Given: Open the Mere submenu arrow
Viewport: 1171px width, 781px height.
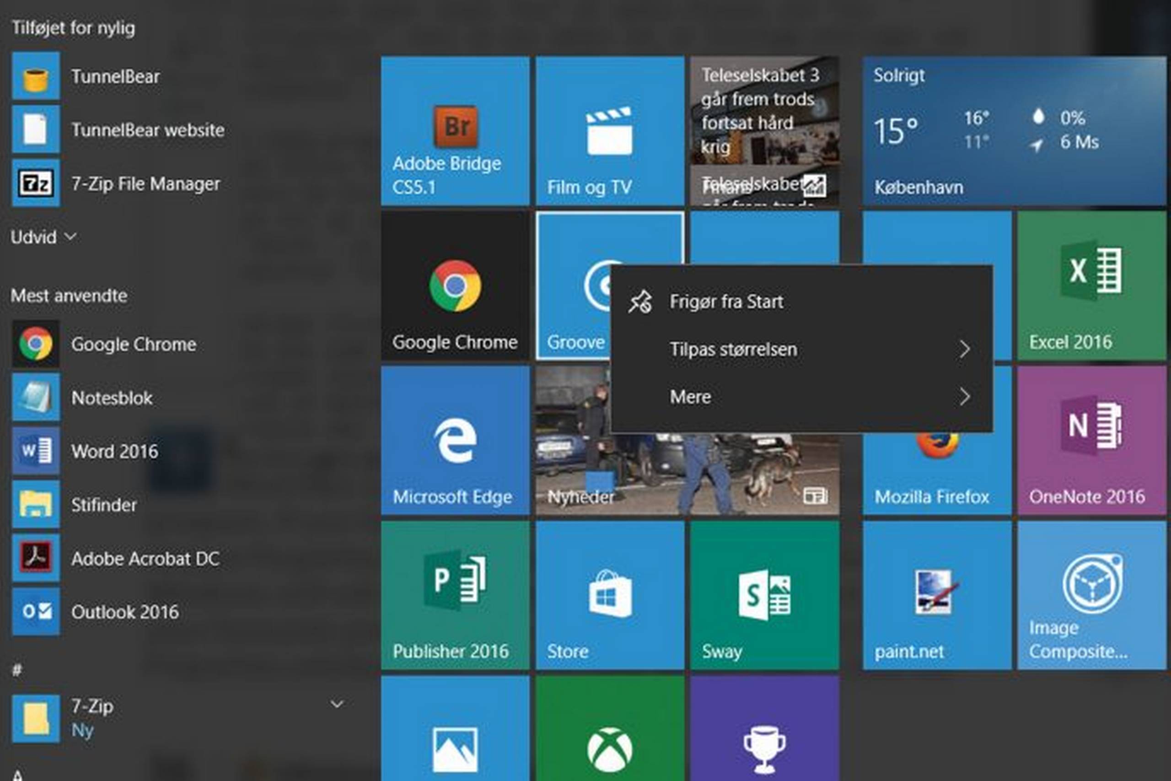Looking at the screenshot, I should tap(964, 397).
